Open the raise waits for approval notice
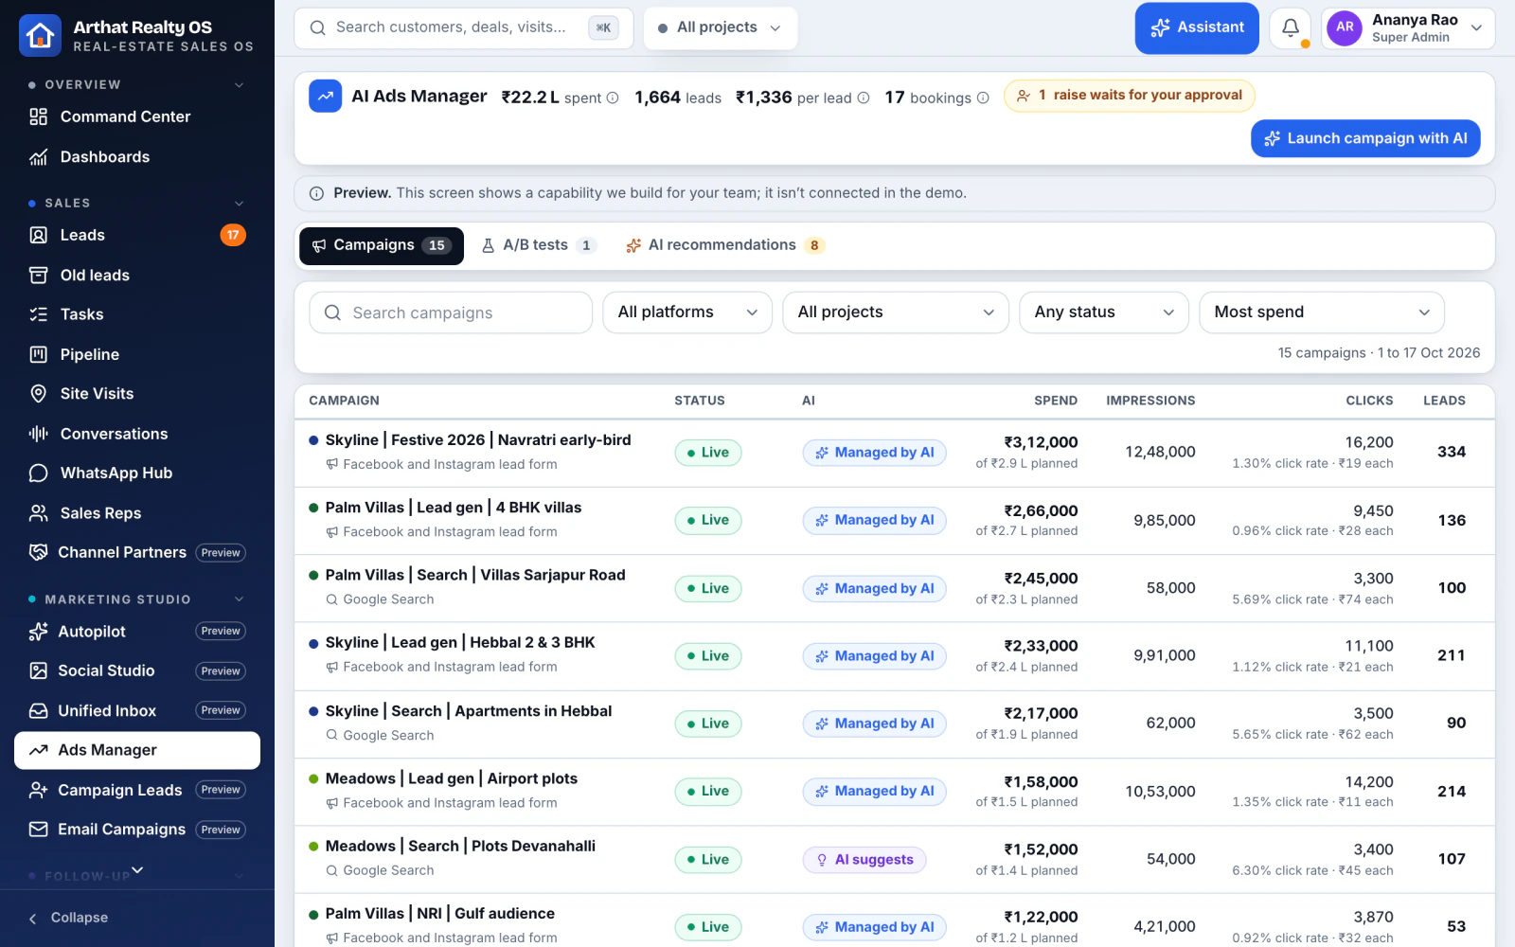Screen dimensions: 1515x947 point(1130,96)
